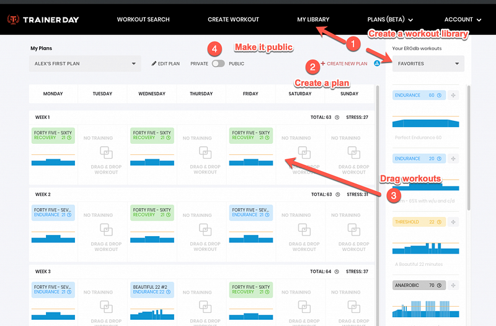Click the My Plans heading
Screen dimensions: 496x326
coord(41,48)
